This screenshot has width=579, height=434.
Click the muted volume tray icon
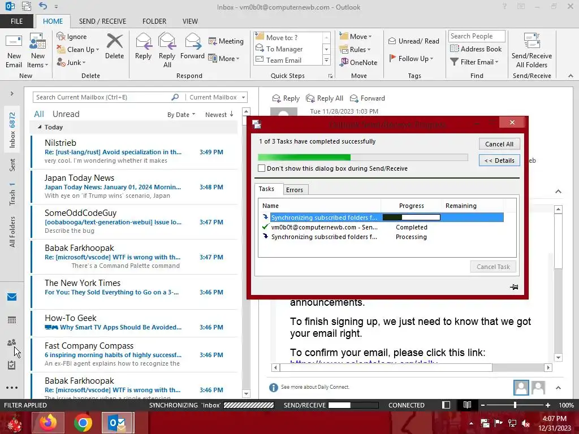click(526, 423)
